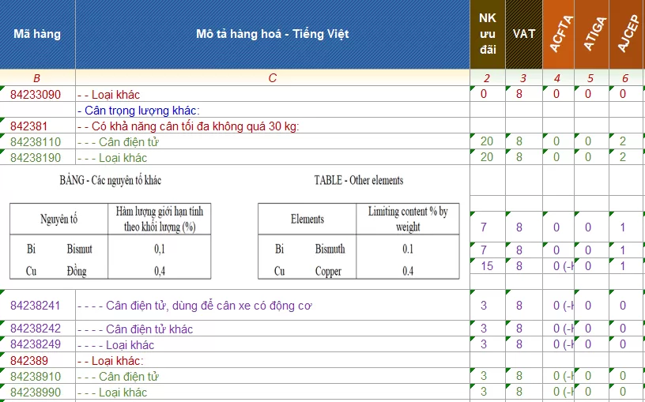Select the '- - - Cân điện tử' cell of row 84238110

(273, 141)
